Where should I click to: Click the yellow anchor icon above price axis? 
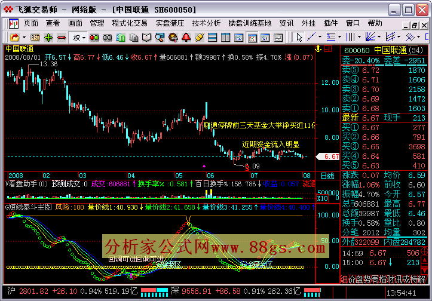click(318, 49)
